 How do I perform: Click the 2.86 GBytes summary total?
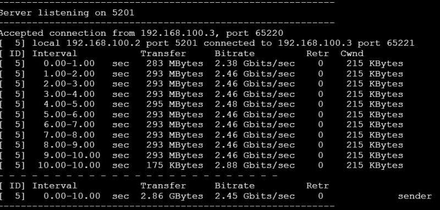172,196
